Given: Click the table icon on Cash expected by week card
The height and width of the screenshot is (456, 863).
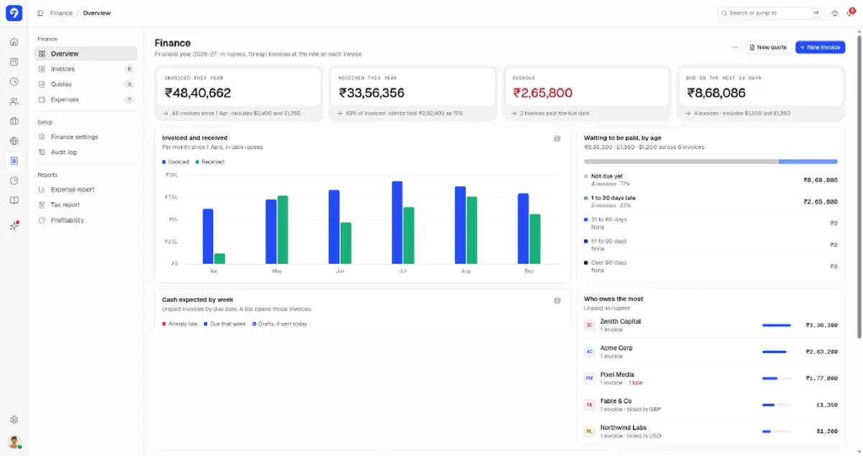Looking at the screenshot, I should 557,300.
